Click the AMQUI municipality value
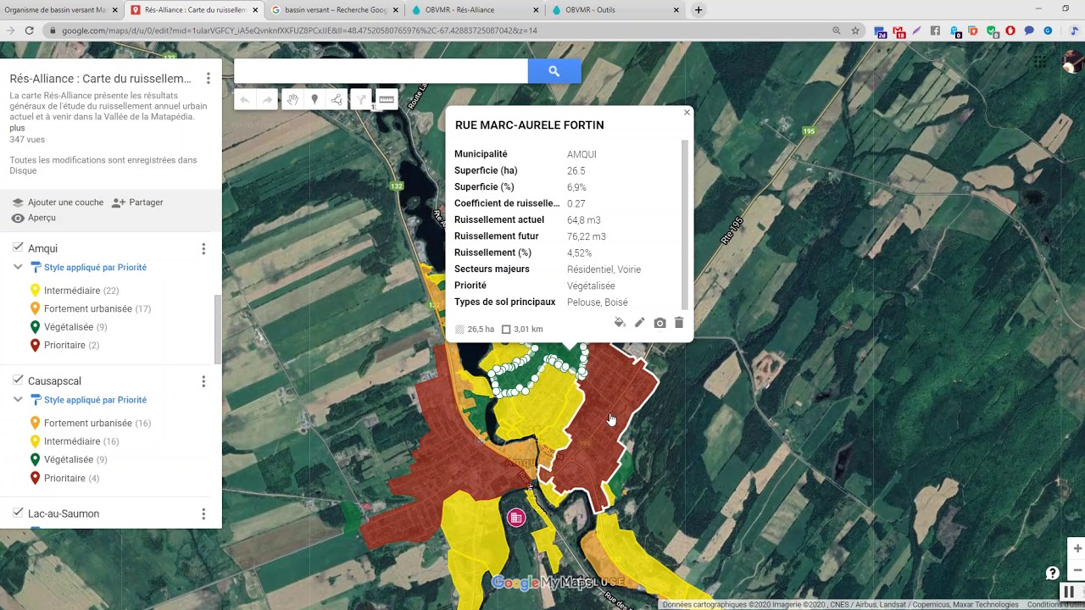This screenshot has height=610, width=1085. (581, 154)
